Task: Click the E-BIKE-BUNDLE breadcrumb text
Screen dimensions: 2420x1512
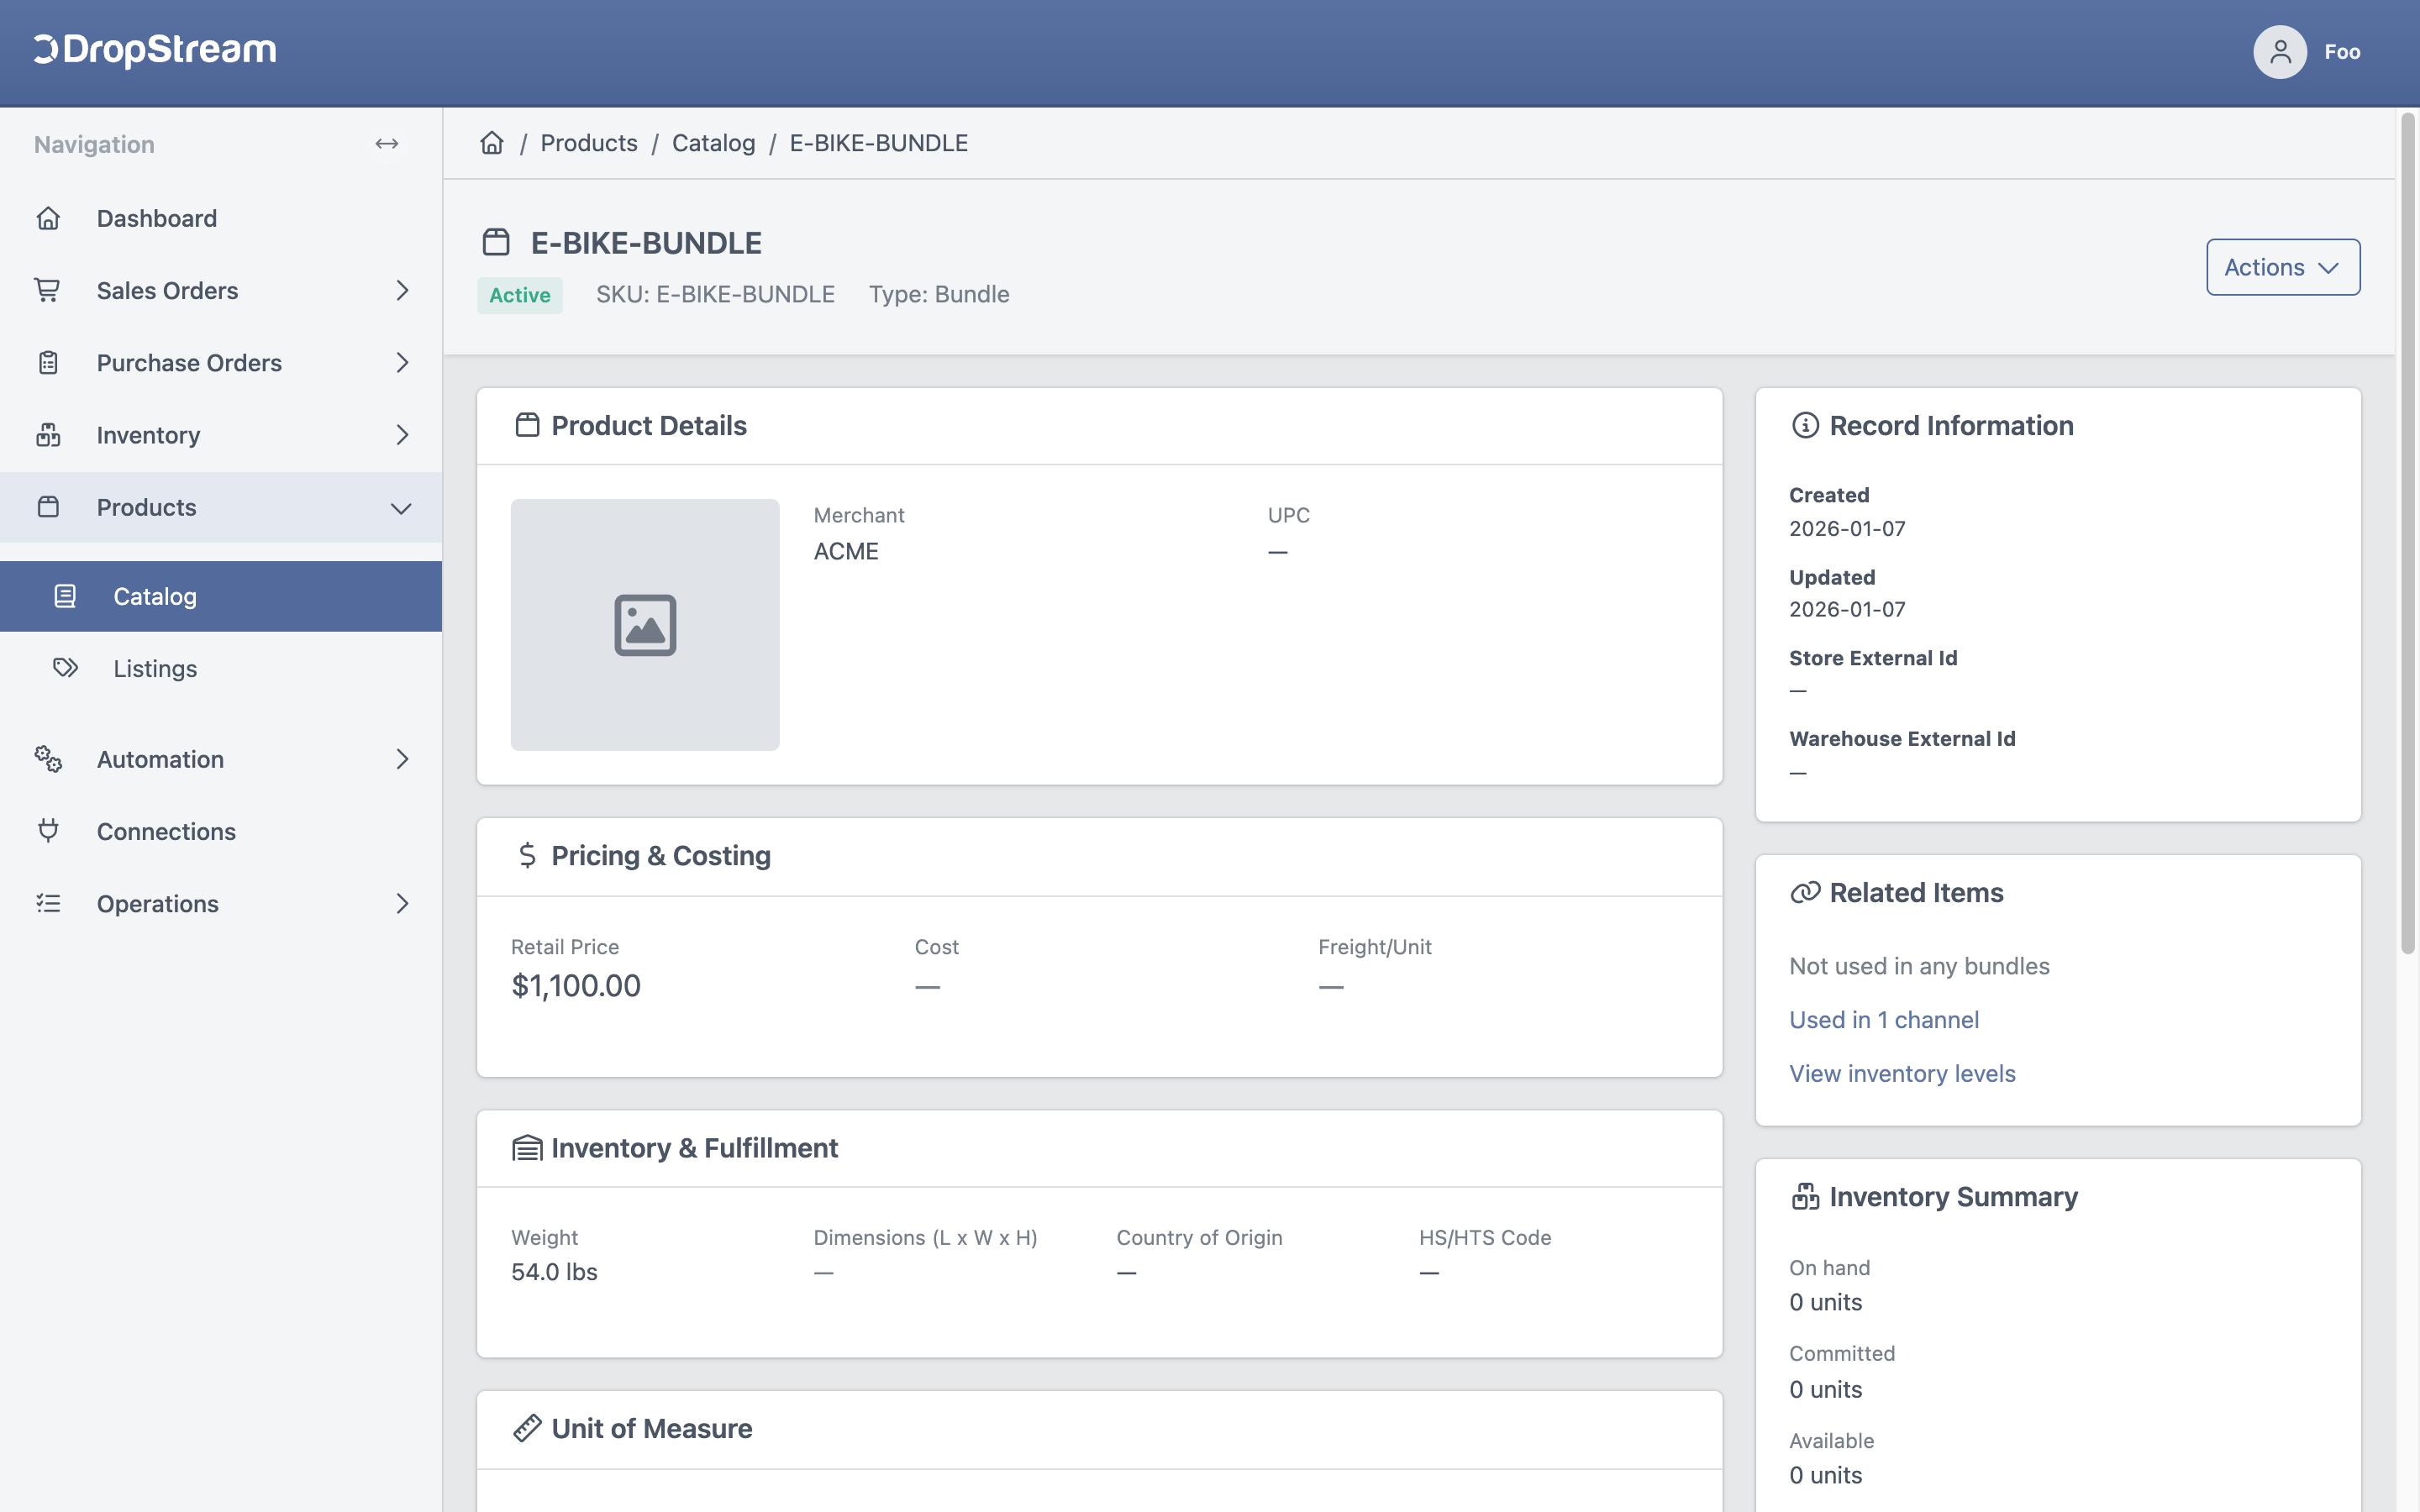Action: pyautogui.click(x=878, y=143)
